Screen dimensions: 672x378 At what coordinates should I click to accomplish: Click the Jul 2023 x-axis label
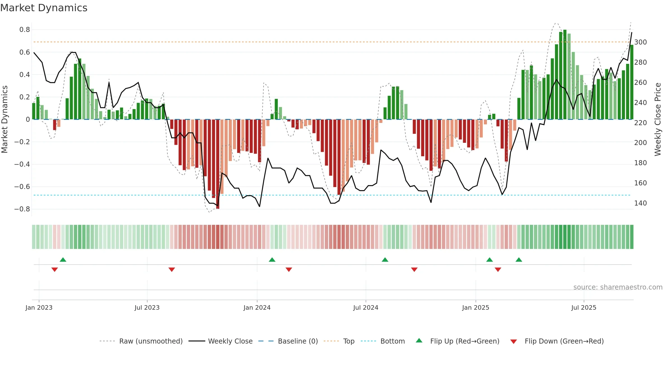pyautogui.click(x=147, y=307)
